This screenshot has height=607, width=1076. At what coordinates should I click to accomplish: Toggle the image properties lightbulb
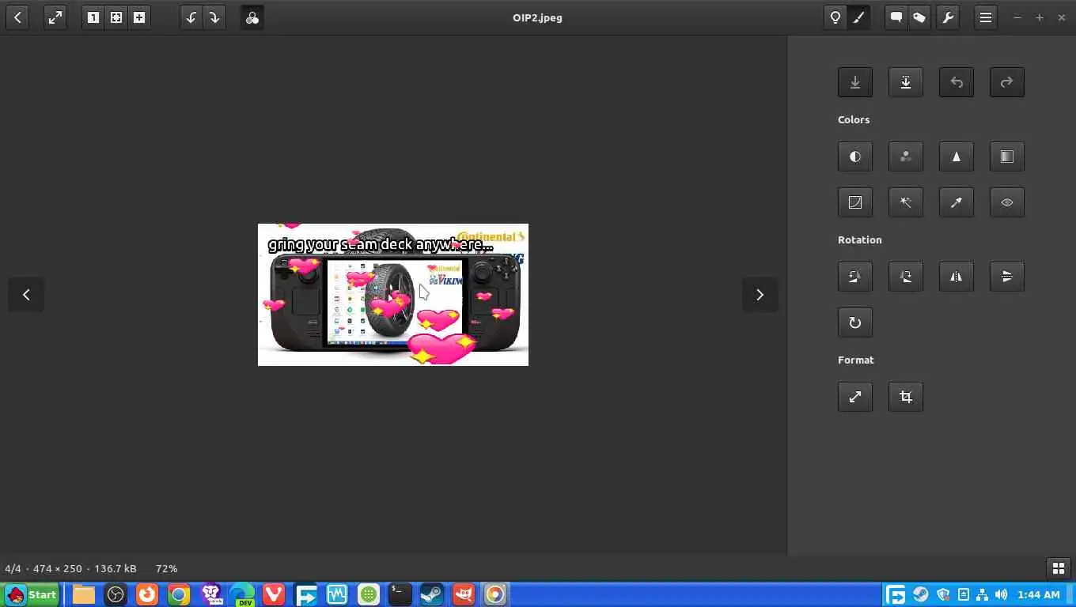click(835, 17)
